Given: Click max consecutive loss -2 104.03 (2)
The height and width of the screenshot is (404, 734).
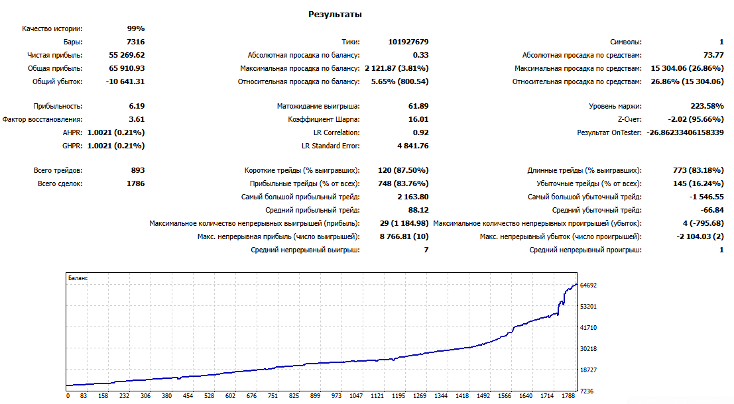Looking at the screenshot, I should pyautogui.click(x=700, y=236).
